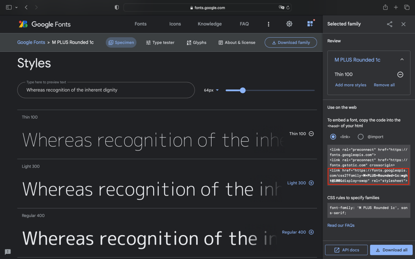The image size is (415, 259).
Task: Open the Read our FAQs link
Action: coord(340,225)
